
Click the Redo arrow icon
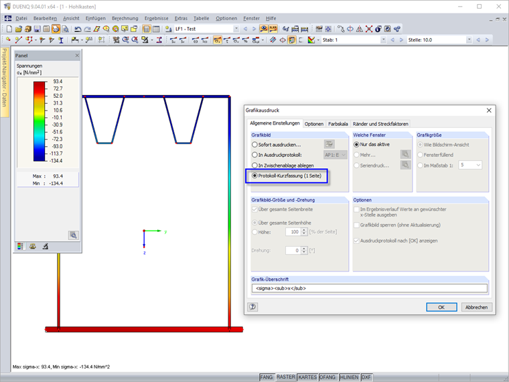click(87, 29)
